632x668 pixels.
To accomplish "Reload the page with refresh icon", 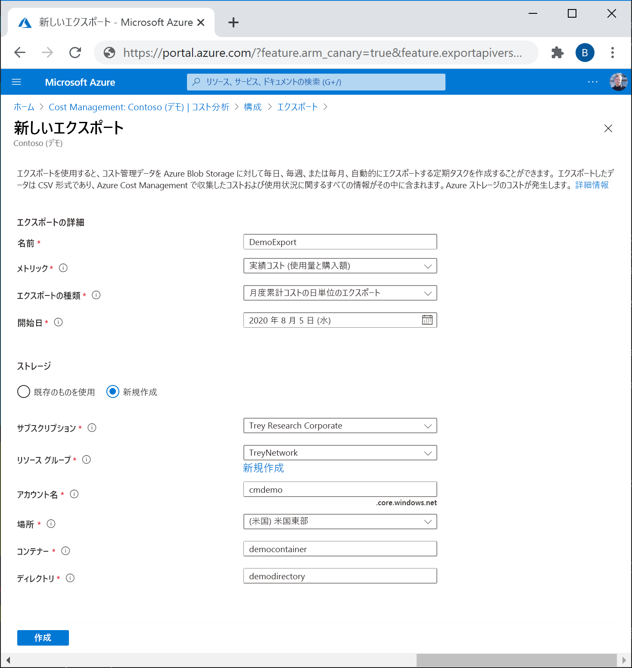I will pyautogui.click(x=75, y=53).
